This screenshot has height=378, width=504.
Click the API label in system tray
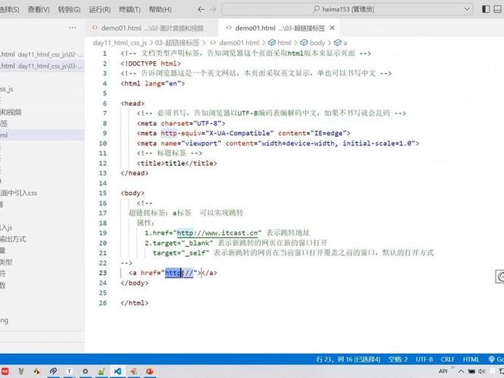444,371
